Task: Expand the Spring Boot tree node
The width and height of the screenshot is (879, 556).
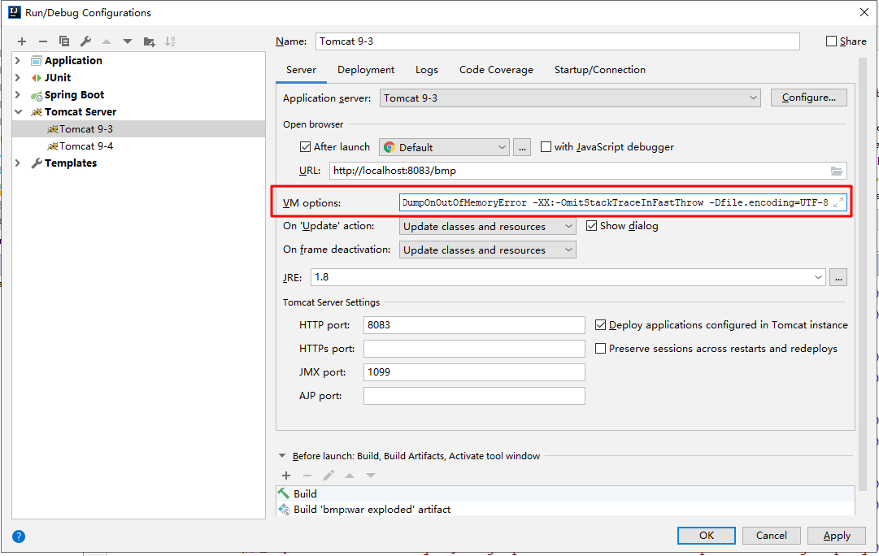Action: pyautogui.click(x=18, y=95)
